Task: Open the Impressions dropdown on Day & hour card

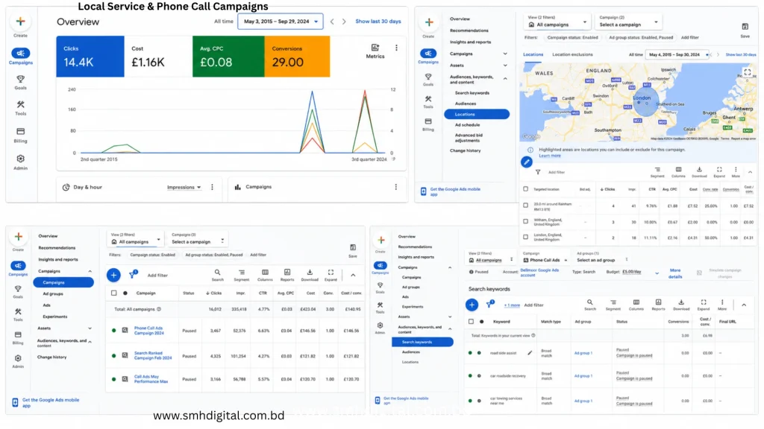Action: [184, 187]
